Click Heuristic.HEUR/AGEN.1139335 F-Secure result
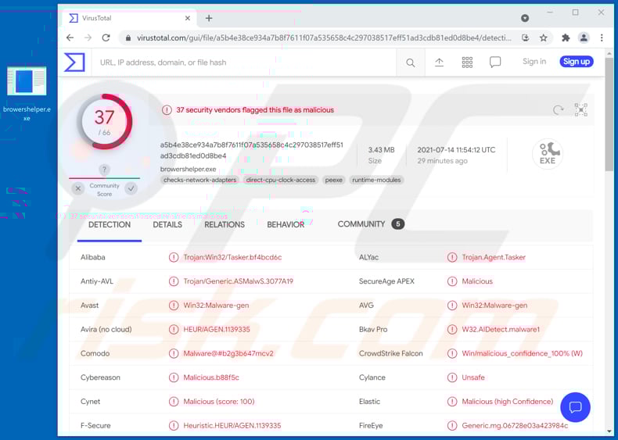Image resolution: width=618 pixels, height=440 pixels. [x=232, y=426]
